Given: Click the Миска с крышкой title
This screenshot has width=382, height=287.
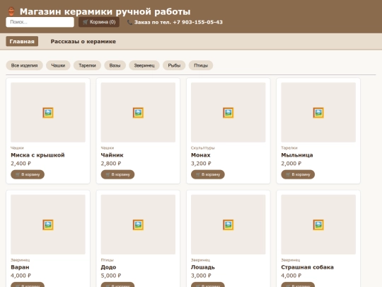Looking at the screenshot, I should coord(37,155).
